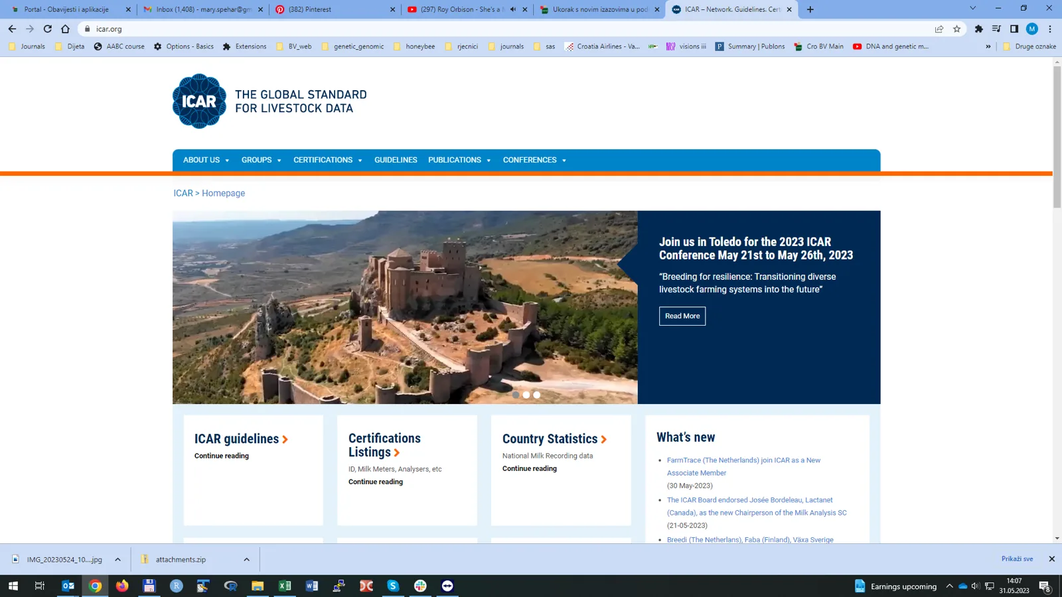Screen dimensions: 1062x597
Task: Open Excel from the taskbar
Action: (285, 586)
